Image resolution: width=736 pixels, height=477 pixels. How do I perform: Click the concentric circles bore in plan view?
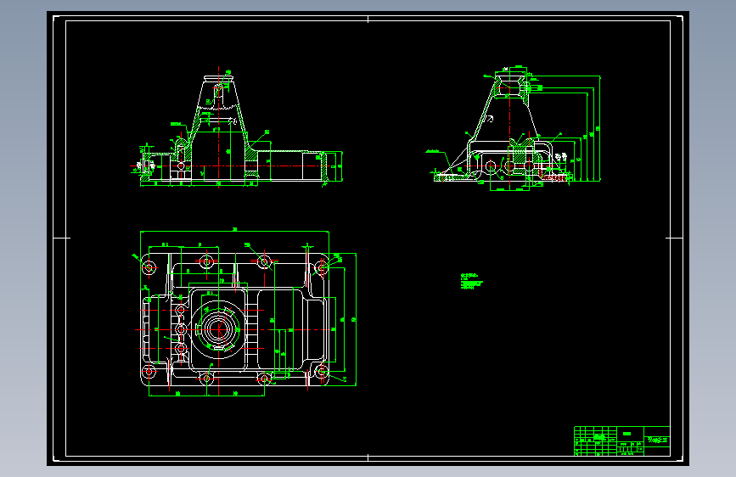[x=218, y=328]
